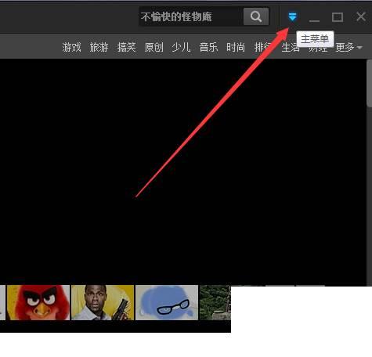The image size is (372, 357).
Task: Open the 生活 category tab
Action: (x=290, y=48)
